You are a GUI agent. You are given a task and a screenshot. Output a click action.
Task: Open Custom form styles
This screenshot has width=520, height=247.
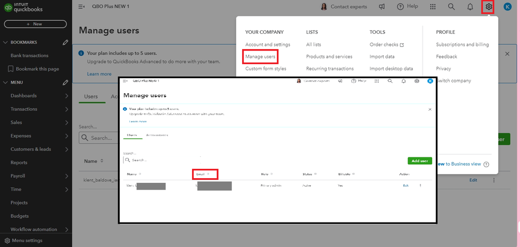[265, 69]
